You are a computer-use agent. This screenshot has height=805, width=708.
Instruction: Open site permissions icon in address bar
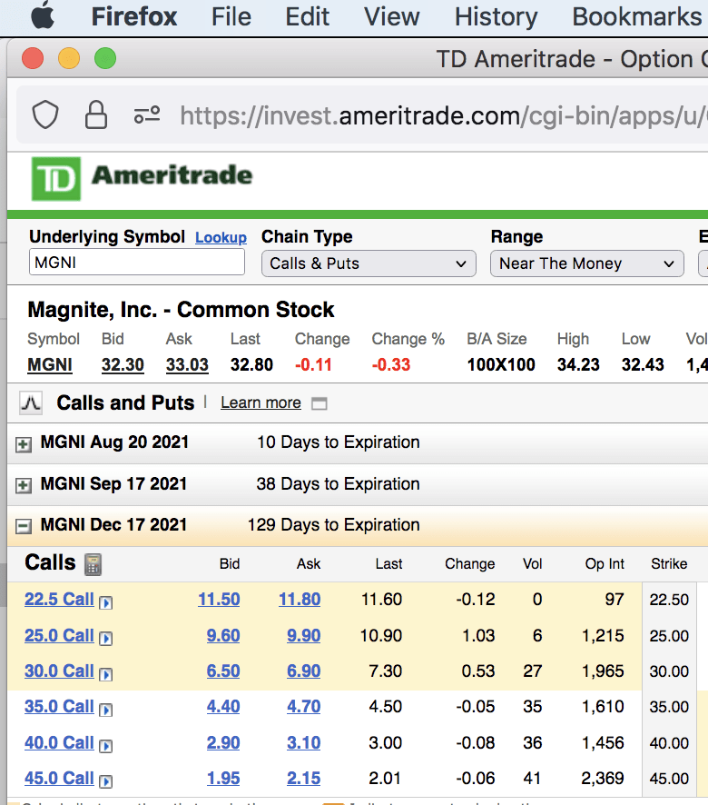pos(146,115)
